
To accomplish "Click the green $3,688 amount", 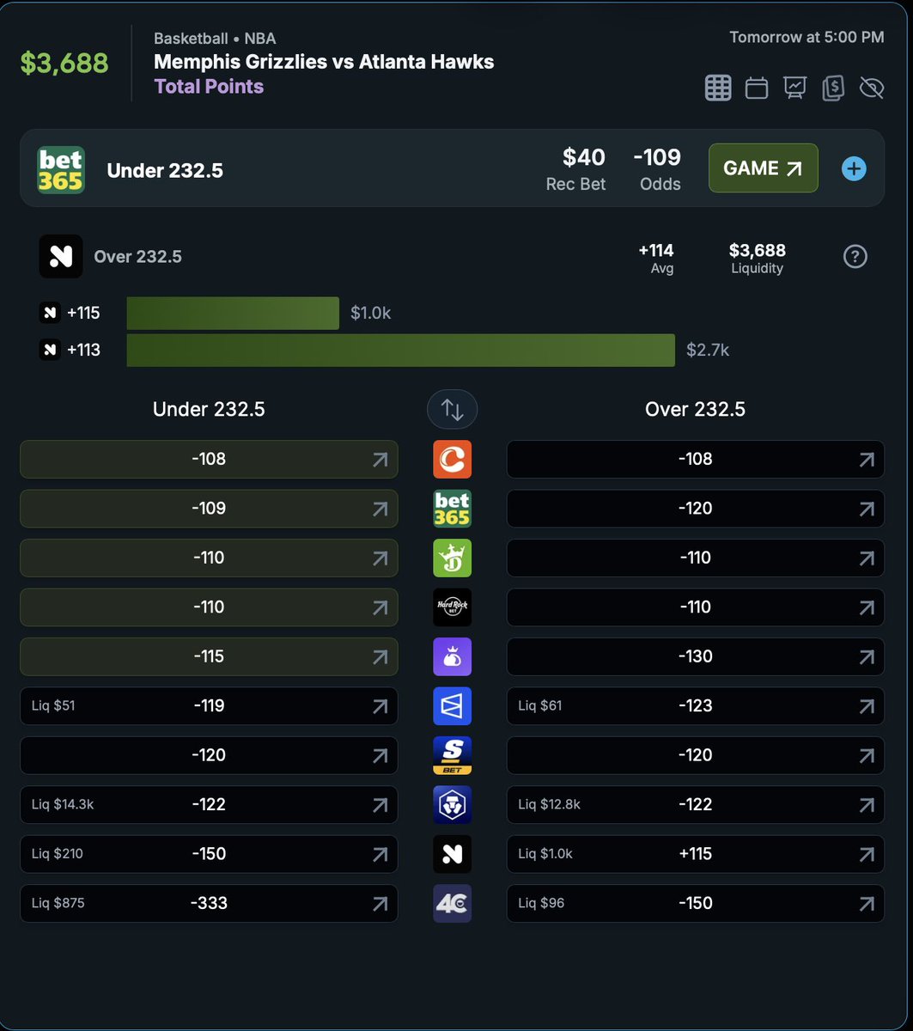I will [x=64, y=63].
